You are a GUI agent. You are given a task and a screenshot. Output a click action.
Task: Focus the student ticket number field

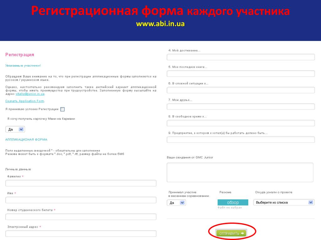click(81, 217)
